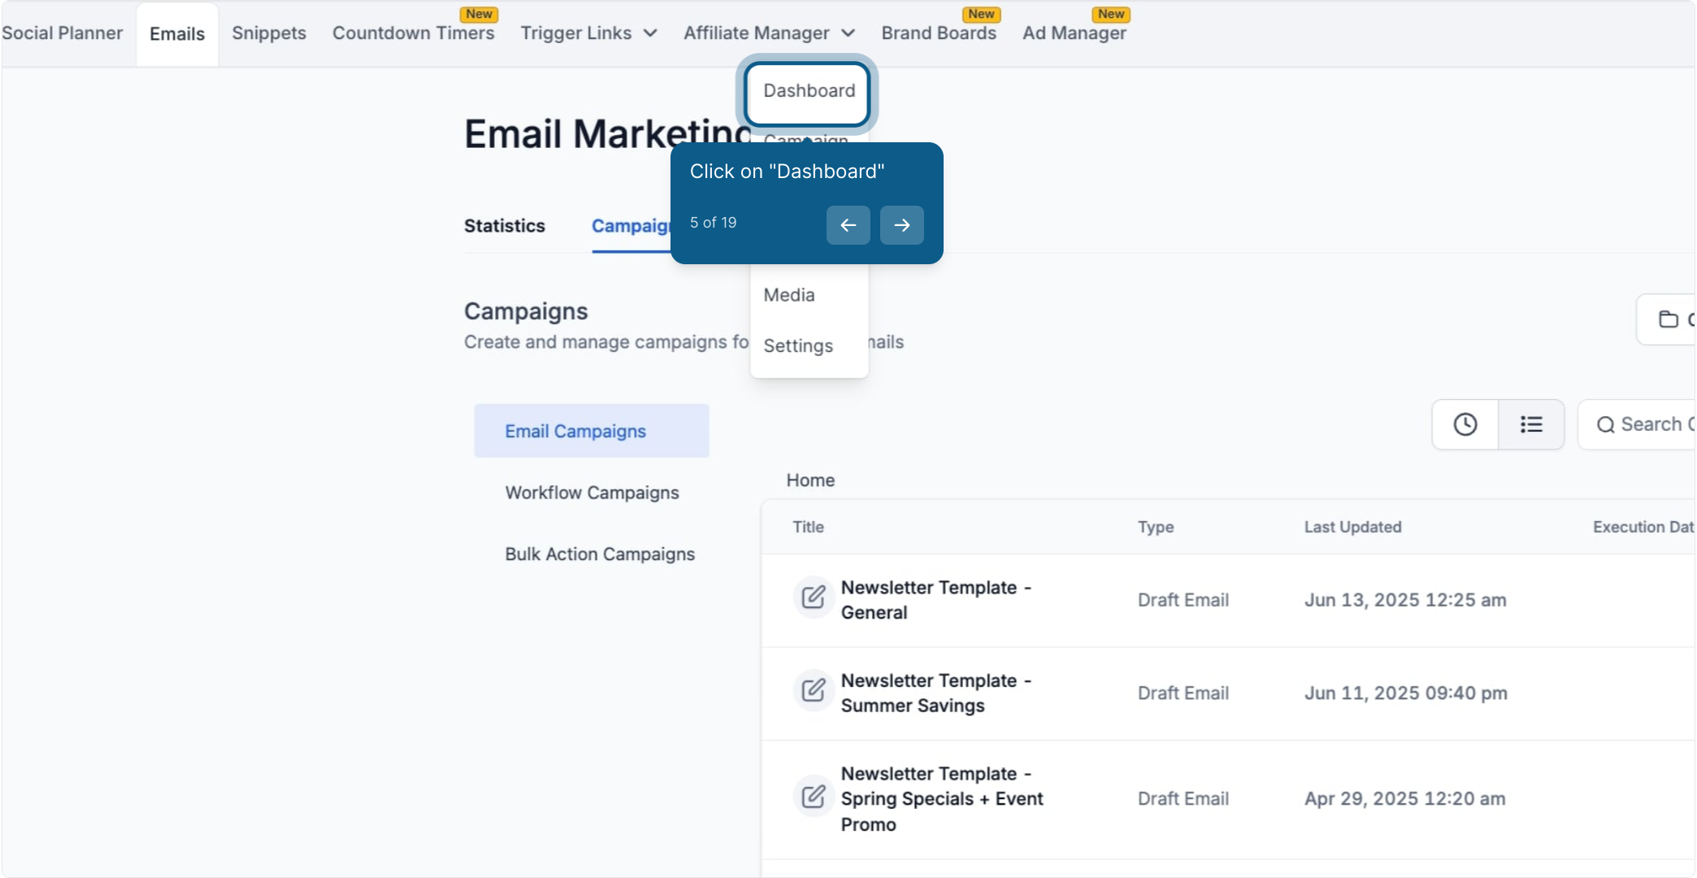Click date Jun 13, 2025 12:25 am

point(1405,600)
